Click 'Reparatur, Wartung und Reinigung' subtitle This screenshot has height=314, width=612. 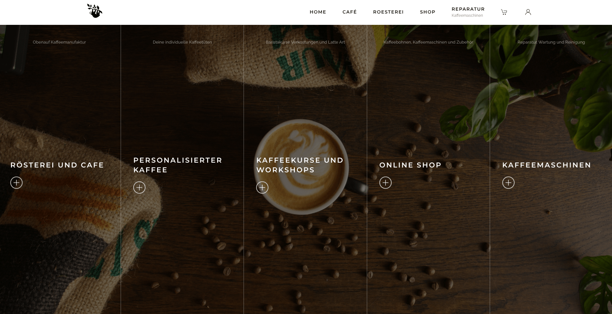pyautogui.click(x=551, y=42)
